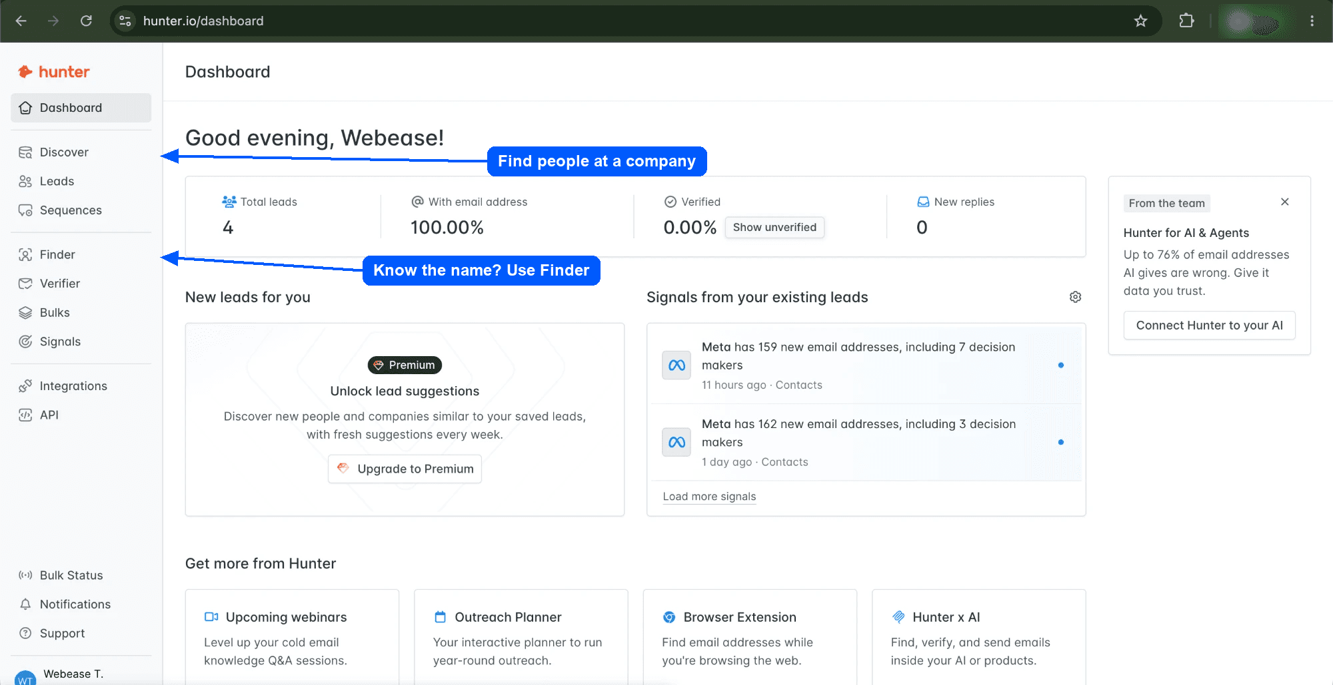Click the Support question mark icon
This screenshot has width=1333, height=685.
pyautogui.click(x=25, y=633)
